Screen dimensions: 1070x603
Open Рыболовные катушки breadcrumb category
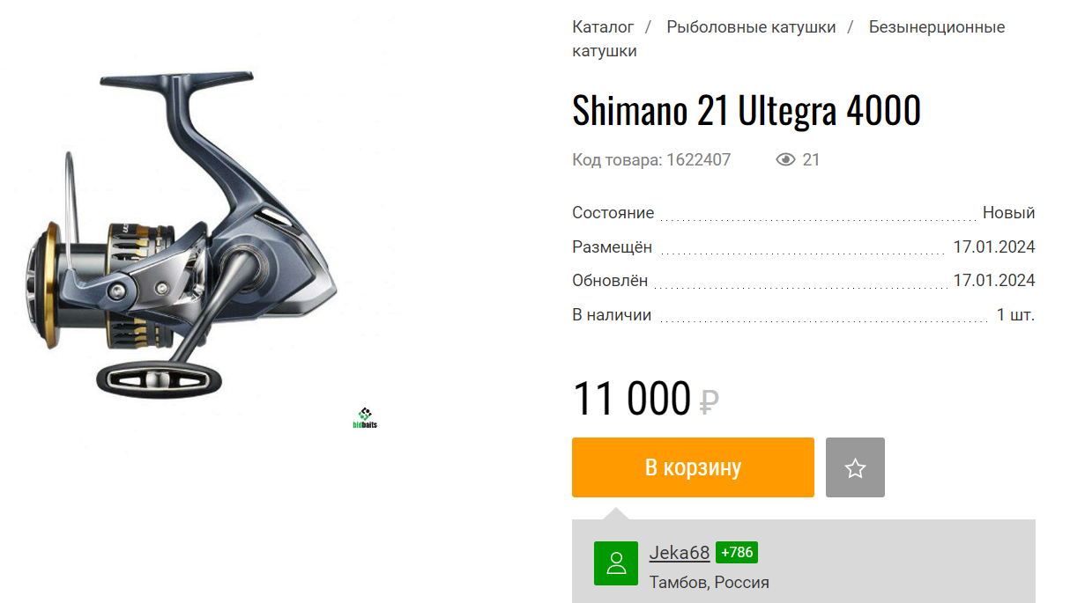[x=751, y=27]
